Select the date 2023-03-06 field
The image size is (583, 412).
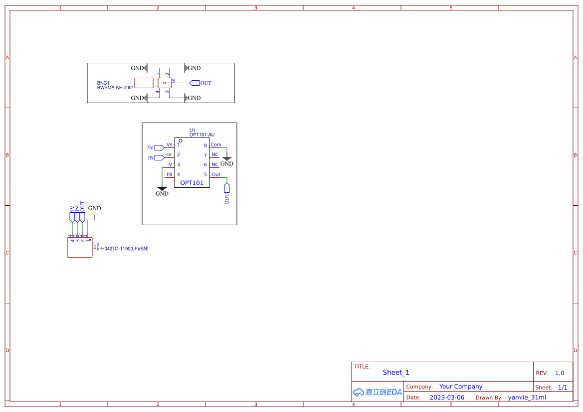click(447, 398)
